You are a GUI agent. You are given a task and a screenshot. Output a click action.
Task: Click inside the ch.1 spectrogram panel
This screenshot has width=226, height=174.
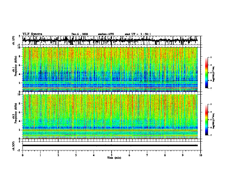[110, 69]
